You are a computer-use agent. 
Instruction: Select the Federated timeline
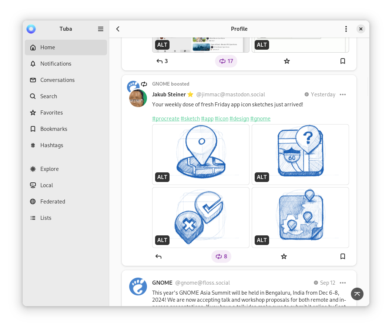click(x=53, y=202)
